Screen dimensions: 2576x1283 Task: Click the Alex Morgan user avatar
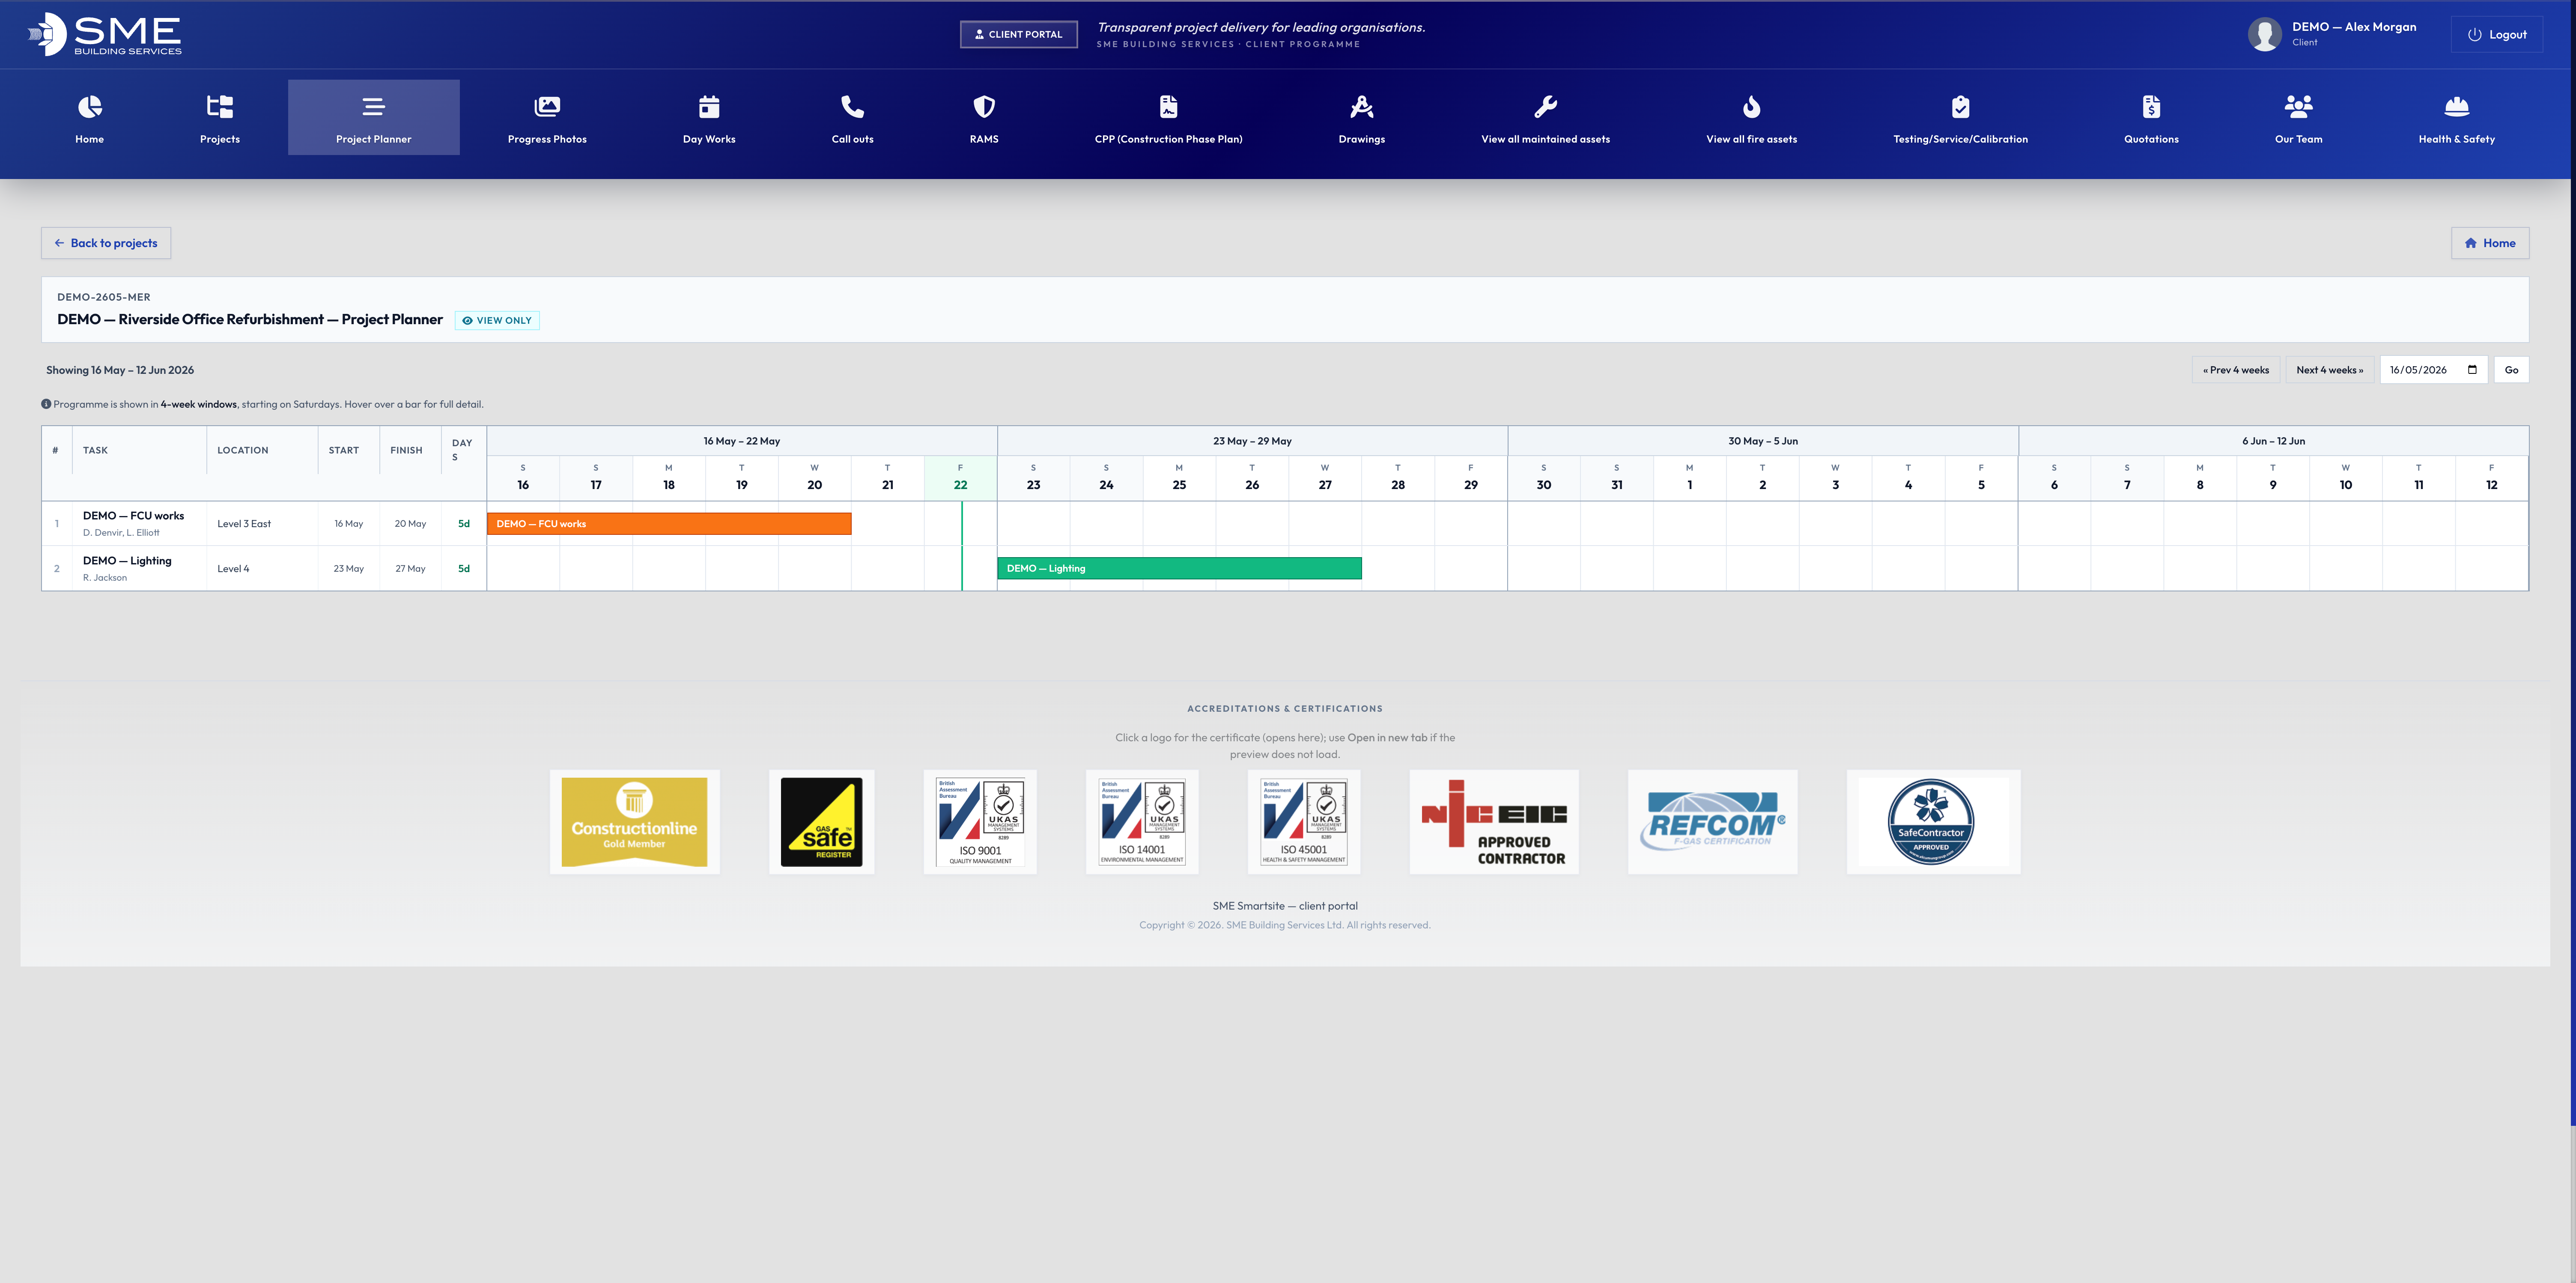(2265, 34)
